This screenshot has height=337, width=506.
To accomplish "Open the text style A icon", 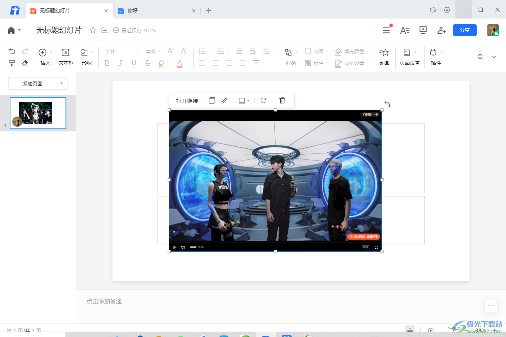I will [x=405, y=30].
